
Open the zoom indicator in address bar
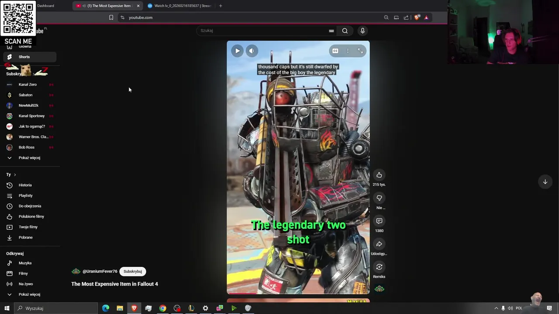coord(386,17)
